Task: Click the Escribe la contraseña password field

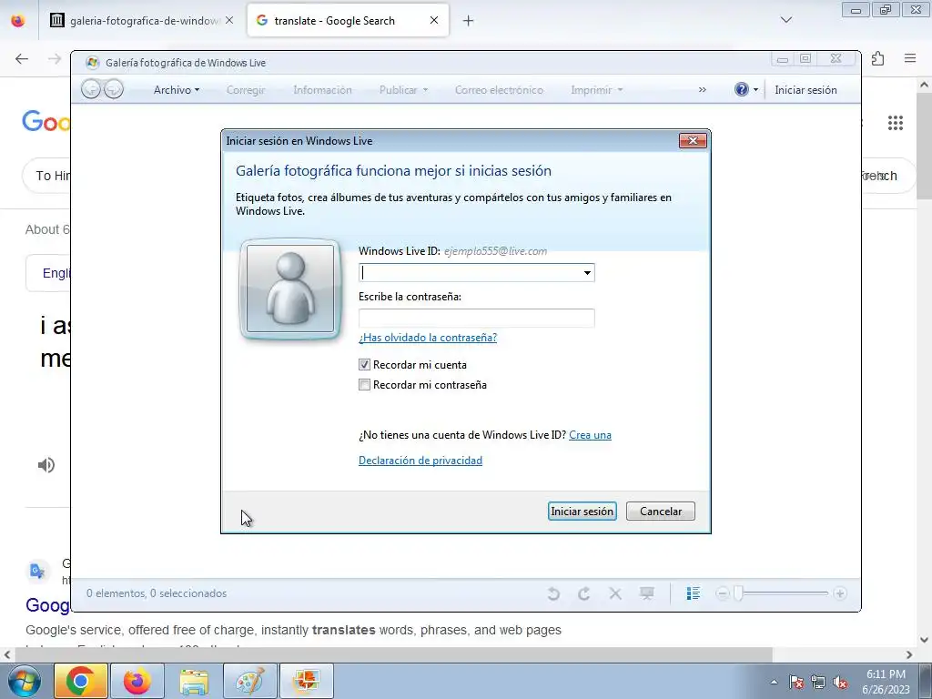Action: (x=476, y=318)
